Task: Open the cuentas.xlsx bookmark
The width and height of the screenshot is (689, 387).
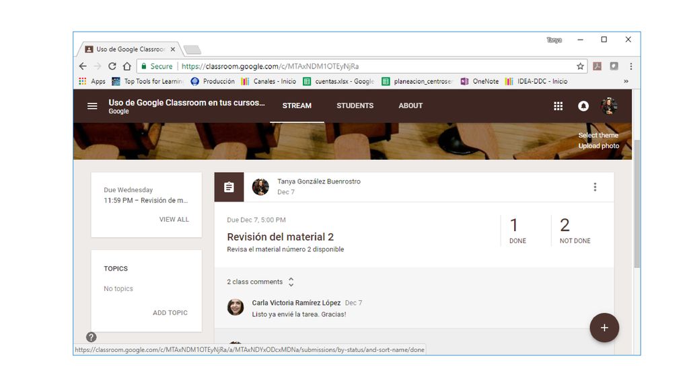Action: point(338,81)
